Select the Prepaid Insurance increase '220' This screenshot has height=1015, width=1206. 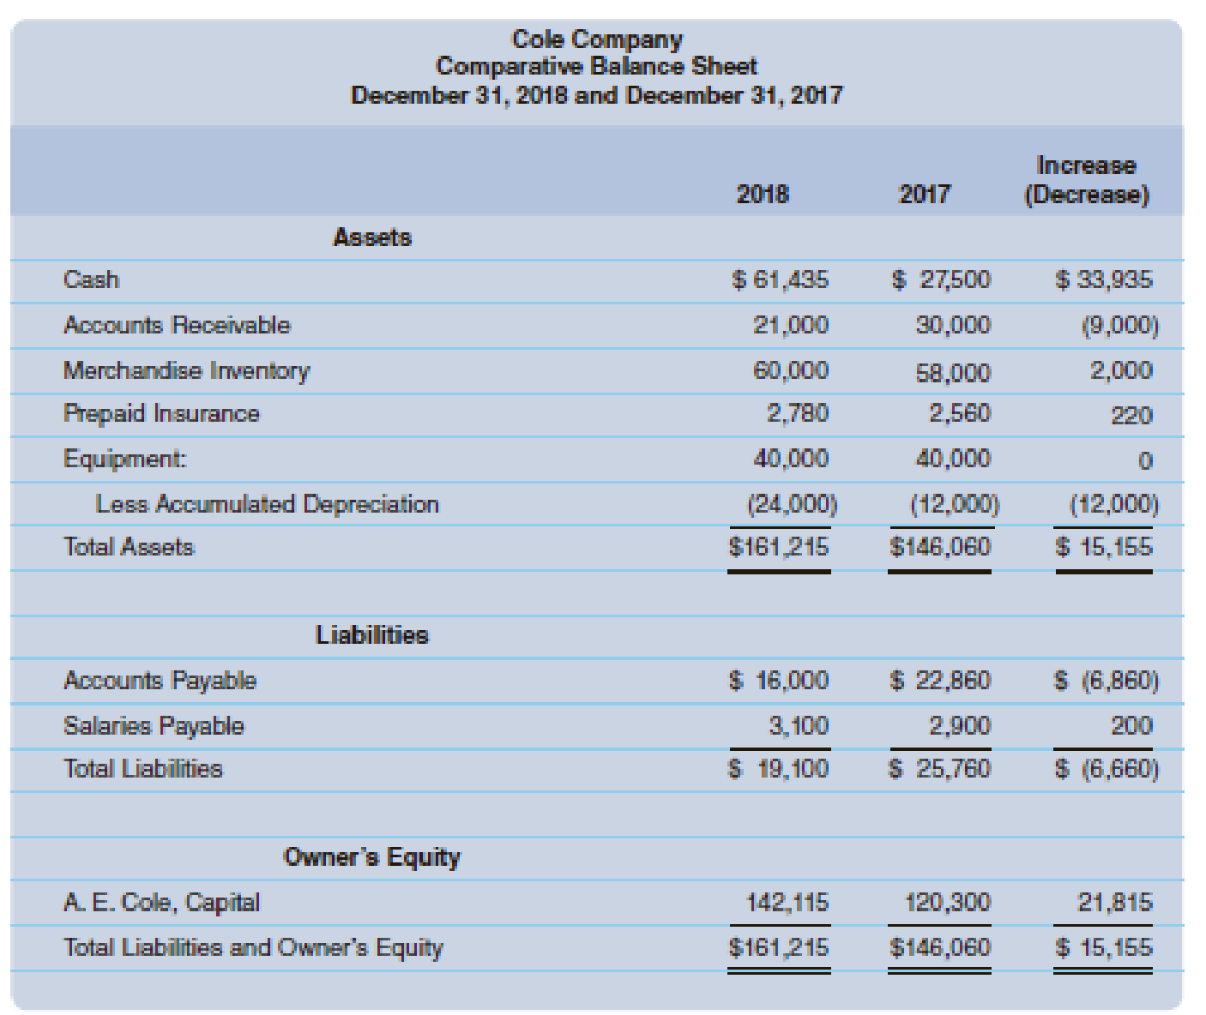tap(1131, 416)
